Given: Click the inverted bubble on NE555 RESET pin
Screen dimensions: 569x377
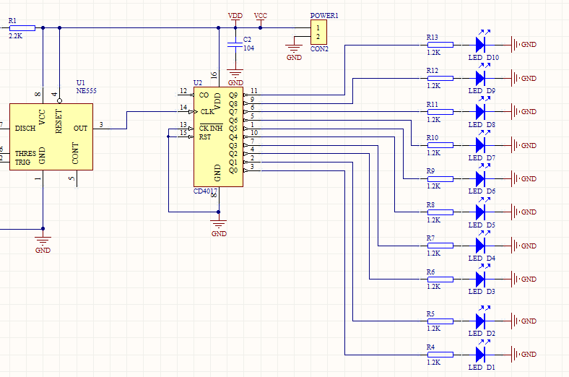Looking at the screenshot, I should (59, 100).
